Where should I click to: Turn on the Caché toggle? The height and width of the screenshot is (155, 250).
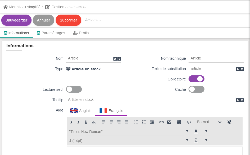click(196, 89)
